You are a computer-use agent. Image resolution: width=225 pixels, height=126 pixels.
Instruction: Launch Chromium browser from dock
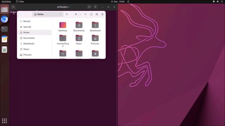(5, 19)
